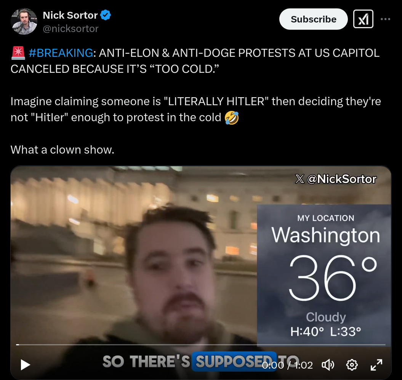The image size is (402, 380).
Task: Click the highlighted SUPPOSED caption word
Action: (234, 362)
